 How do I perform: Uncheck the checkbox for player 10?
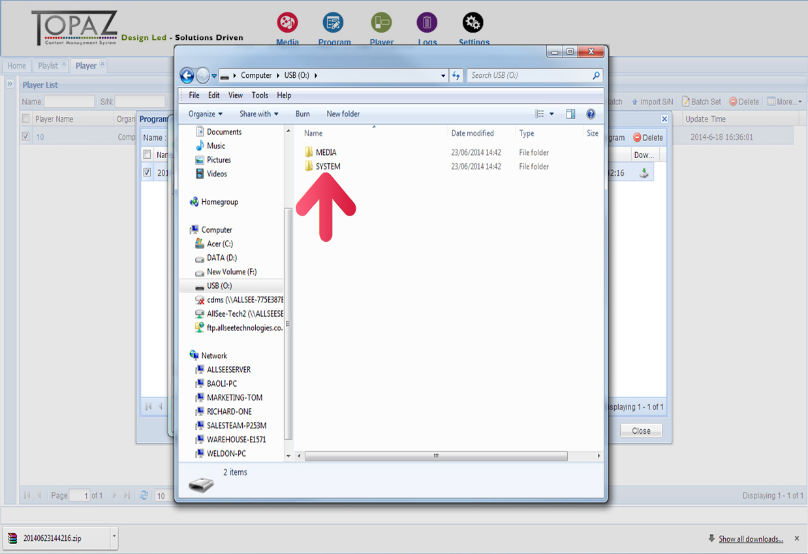click(x=25, y=137)
